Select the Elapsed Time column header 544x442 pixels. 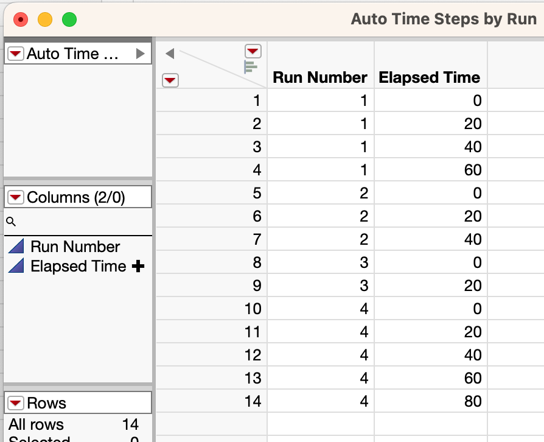coord(430,77)
